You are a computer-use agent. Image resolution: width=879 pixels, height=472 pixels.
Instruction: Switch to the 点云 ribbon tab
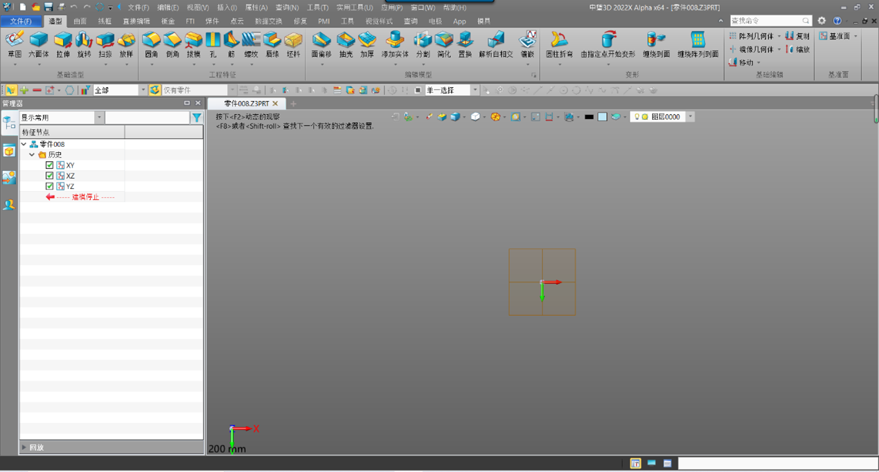pyautogui.click(x=237, y=21)
